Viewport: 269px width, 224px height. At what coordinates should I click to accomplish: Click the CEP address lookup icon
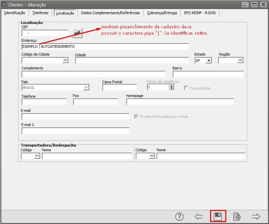point(77,33)
